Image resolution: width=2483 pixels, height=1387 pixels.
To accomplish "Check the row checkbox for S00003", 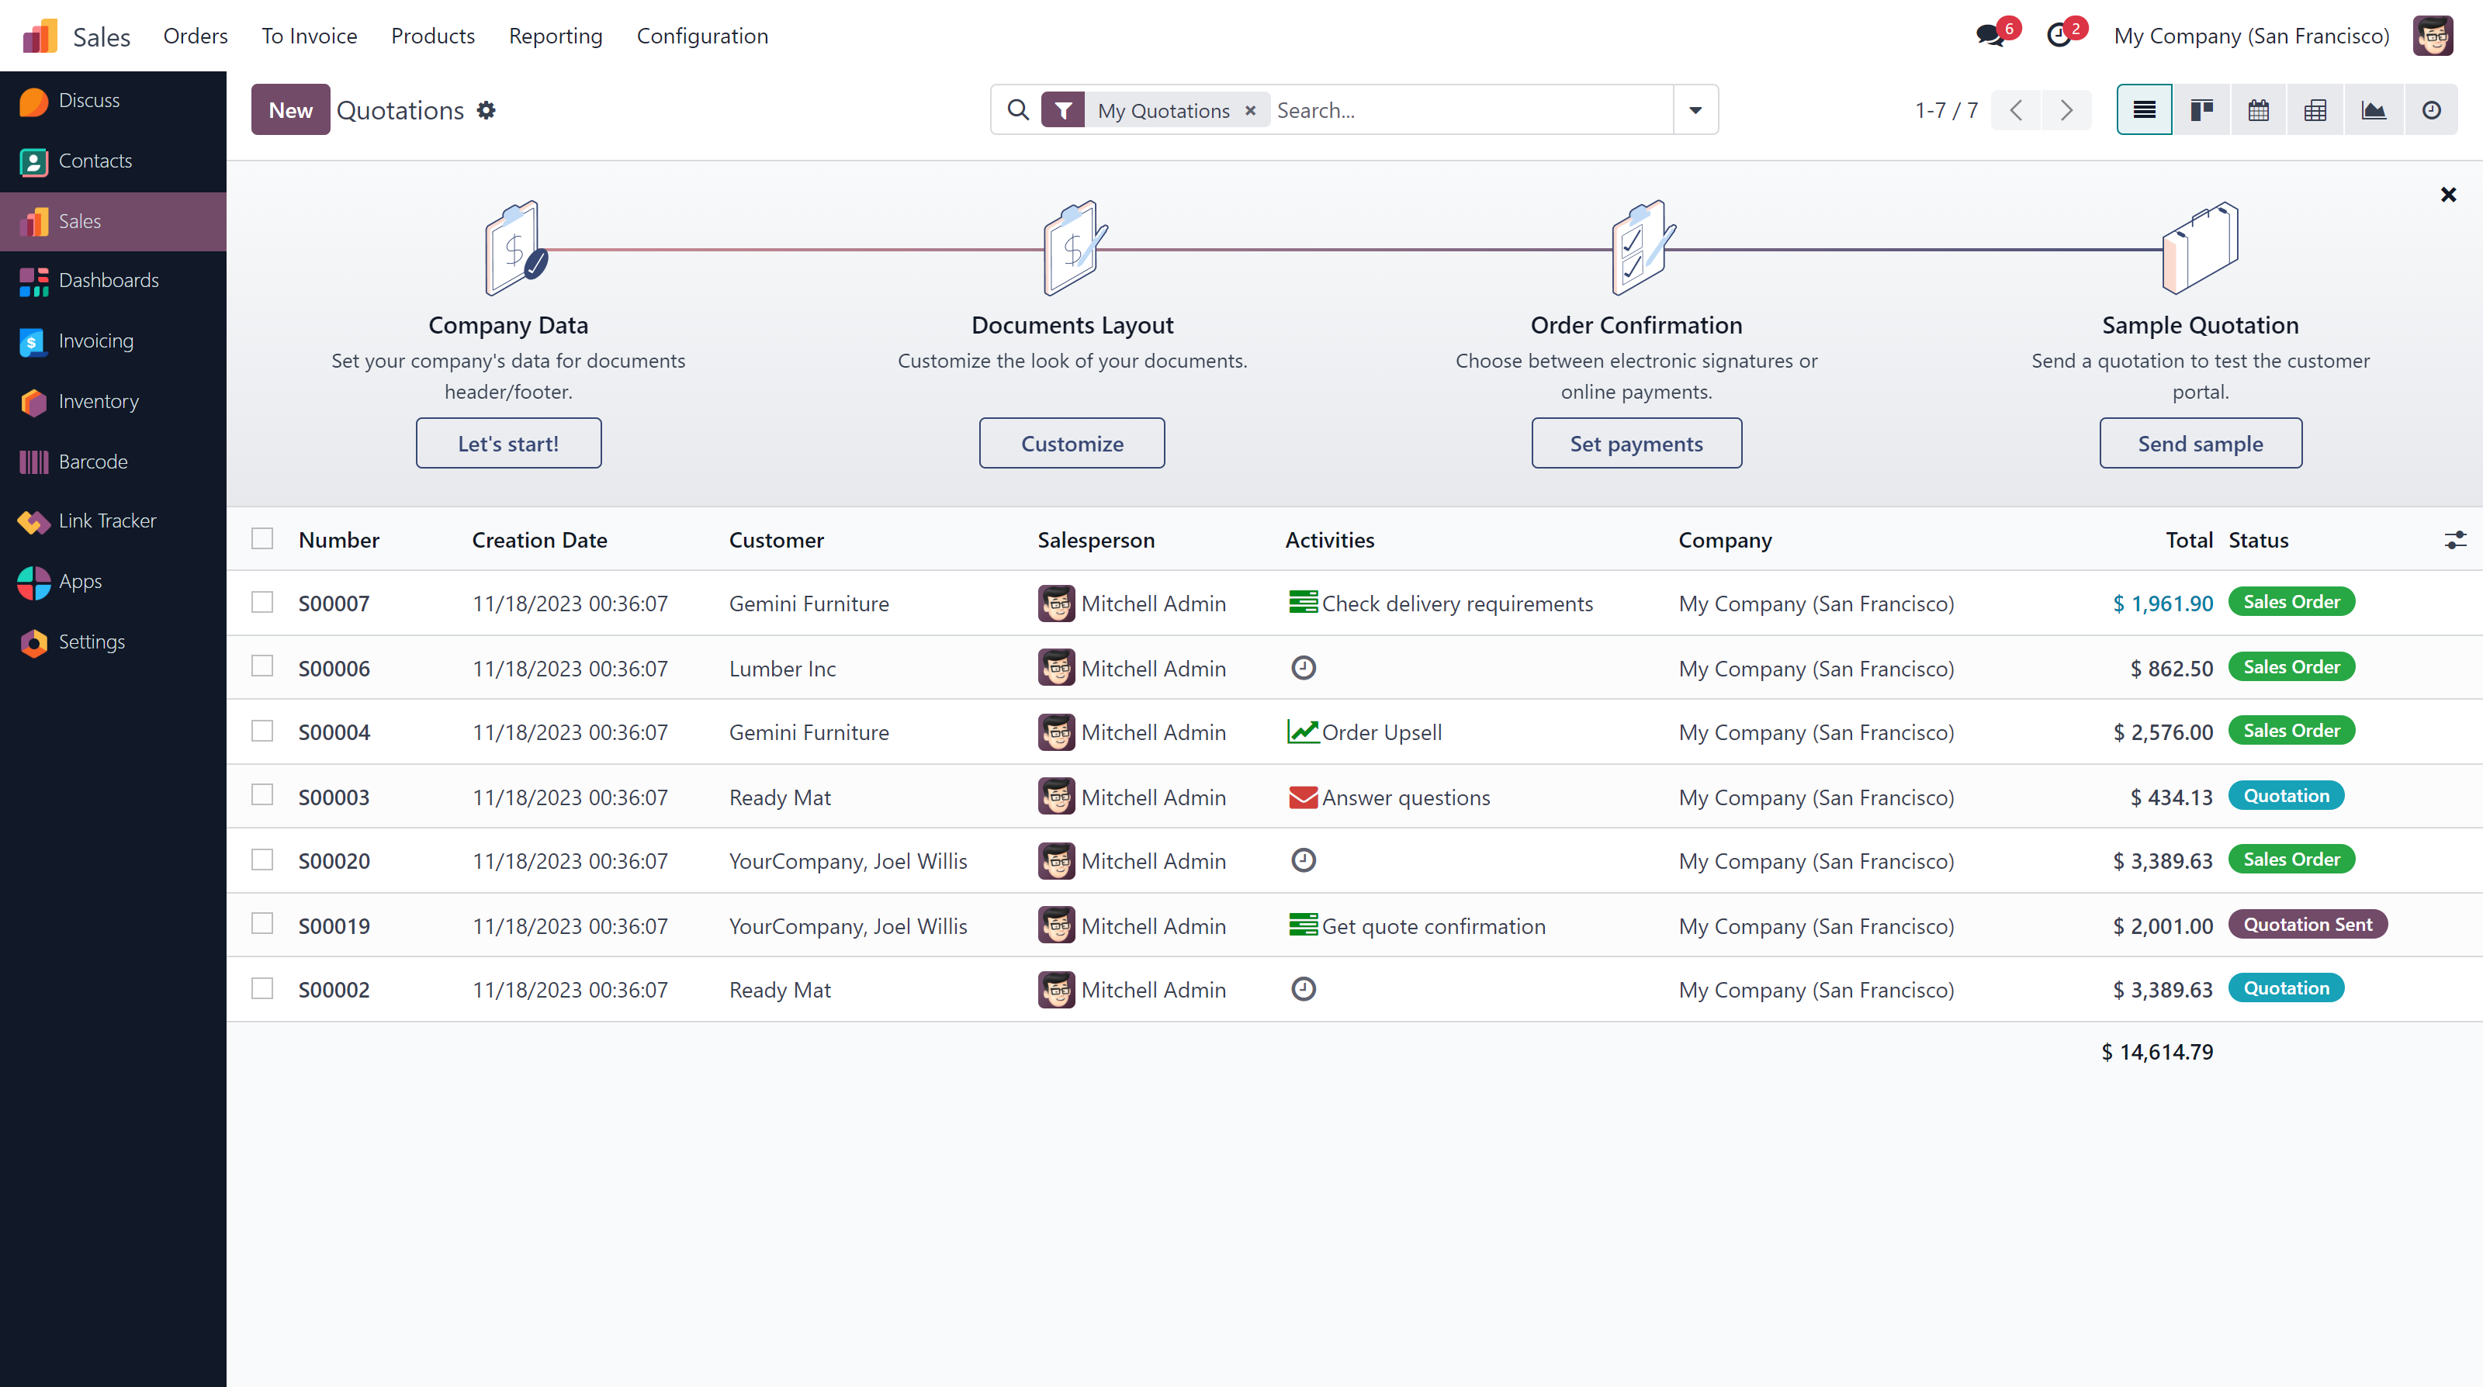I will [262, 795].
